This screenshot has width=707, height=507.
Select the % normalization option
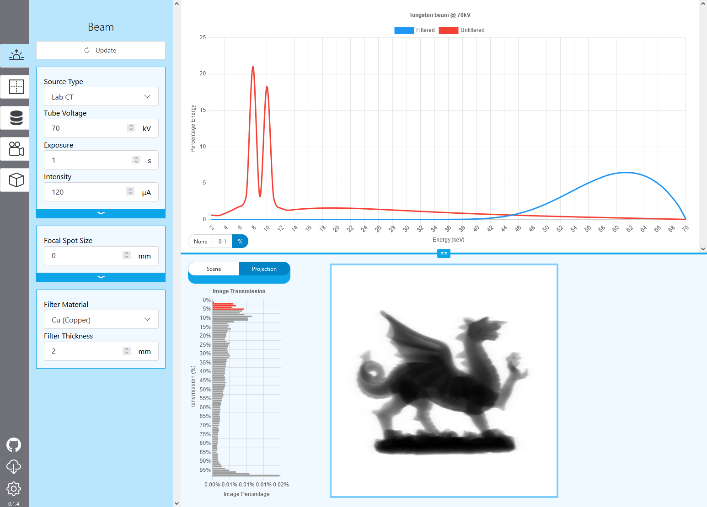click(240, 242)
